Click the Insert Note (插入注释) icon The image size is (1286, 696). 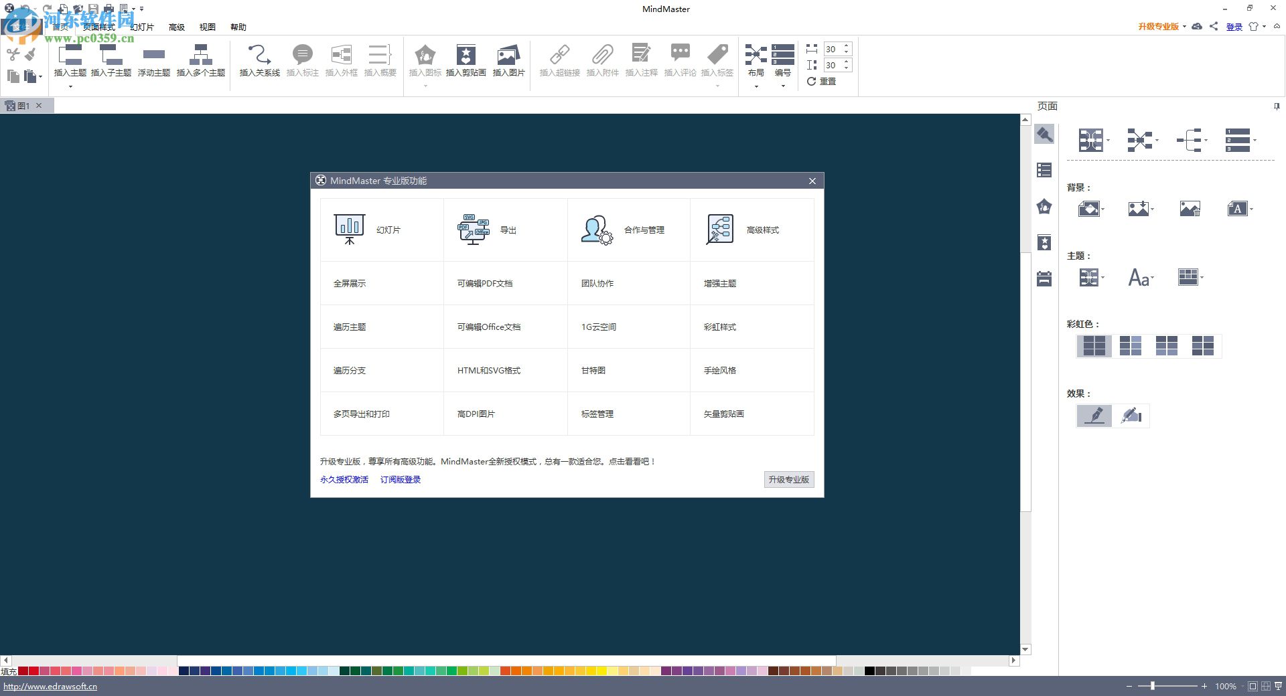click(641, 54)
